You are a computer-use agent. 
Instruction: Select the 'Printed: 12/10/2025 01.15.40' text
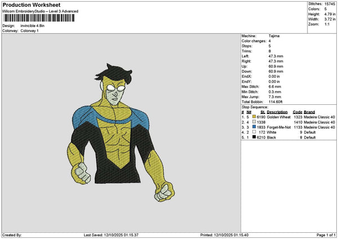point(224,235)
